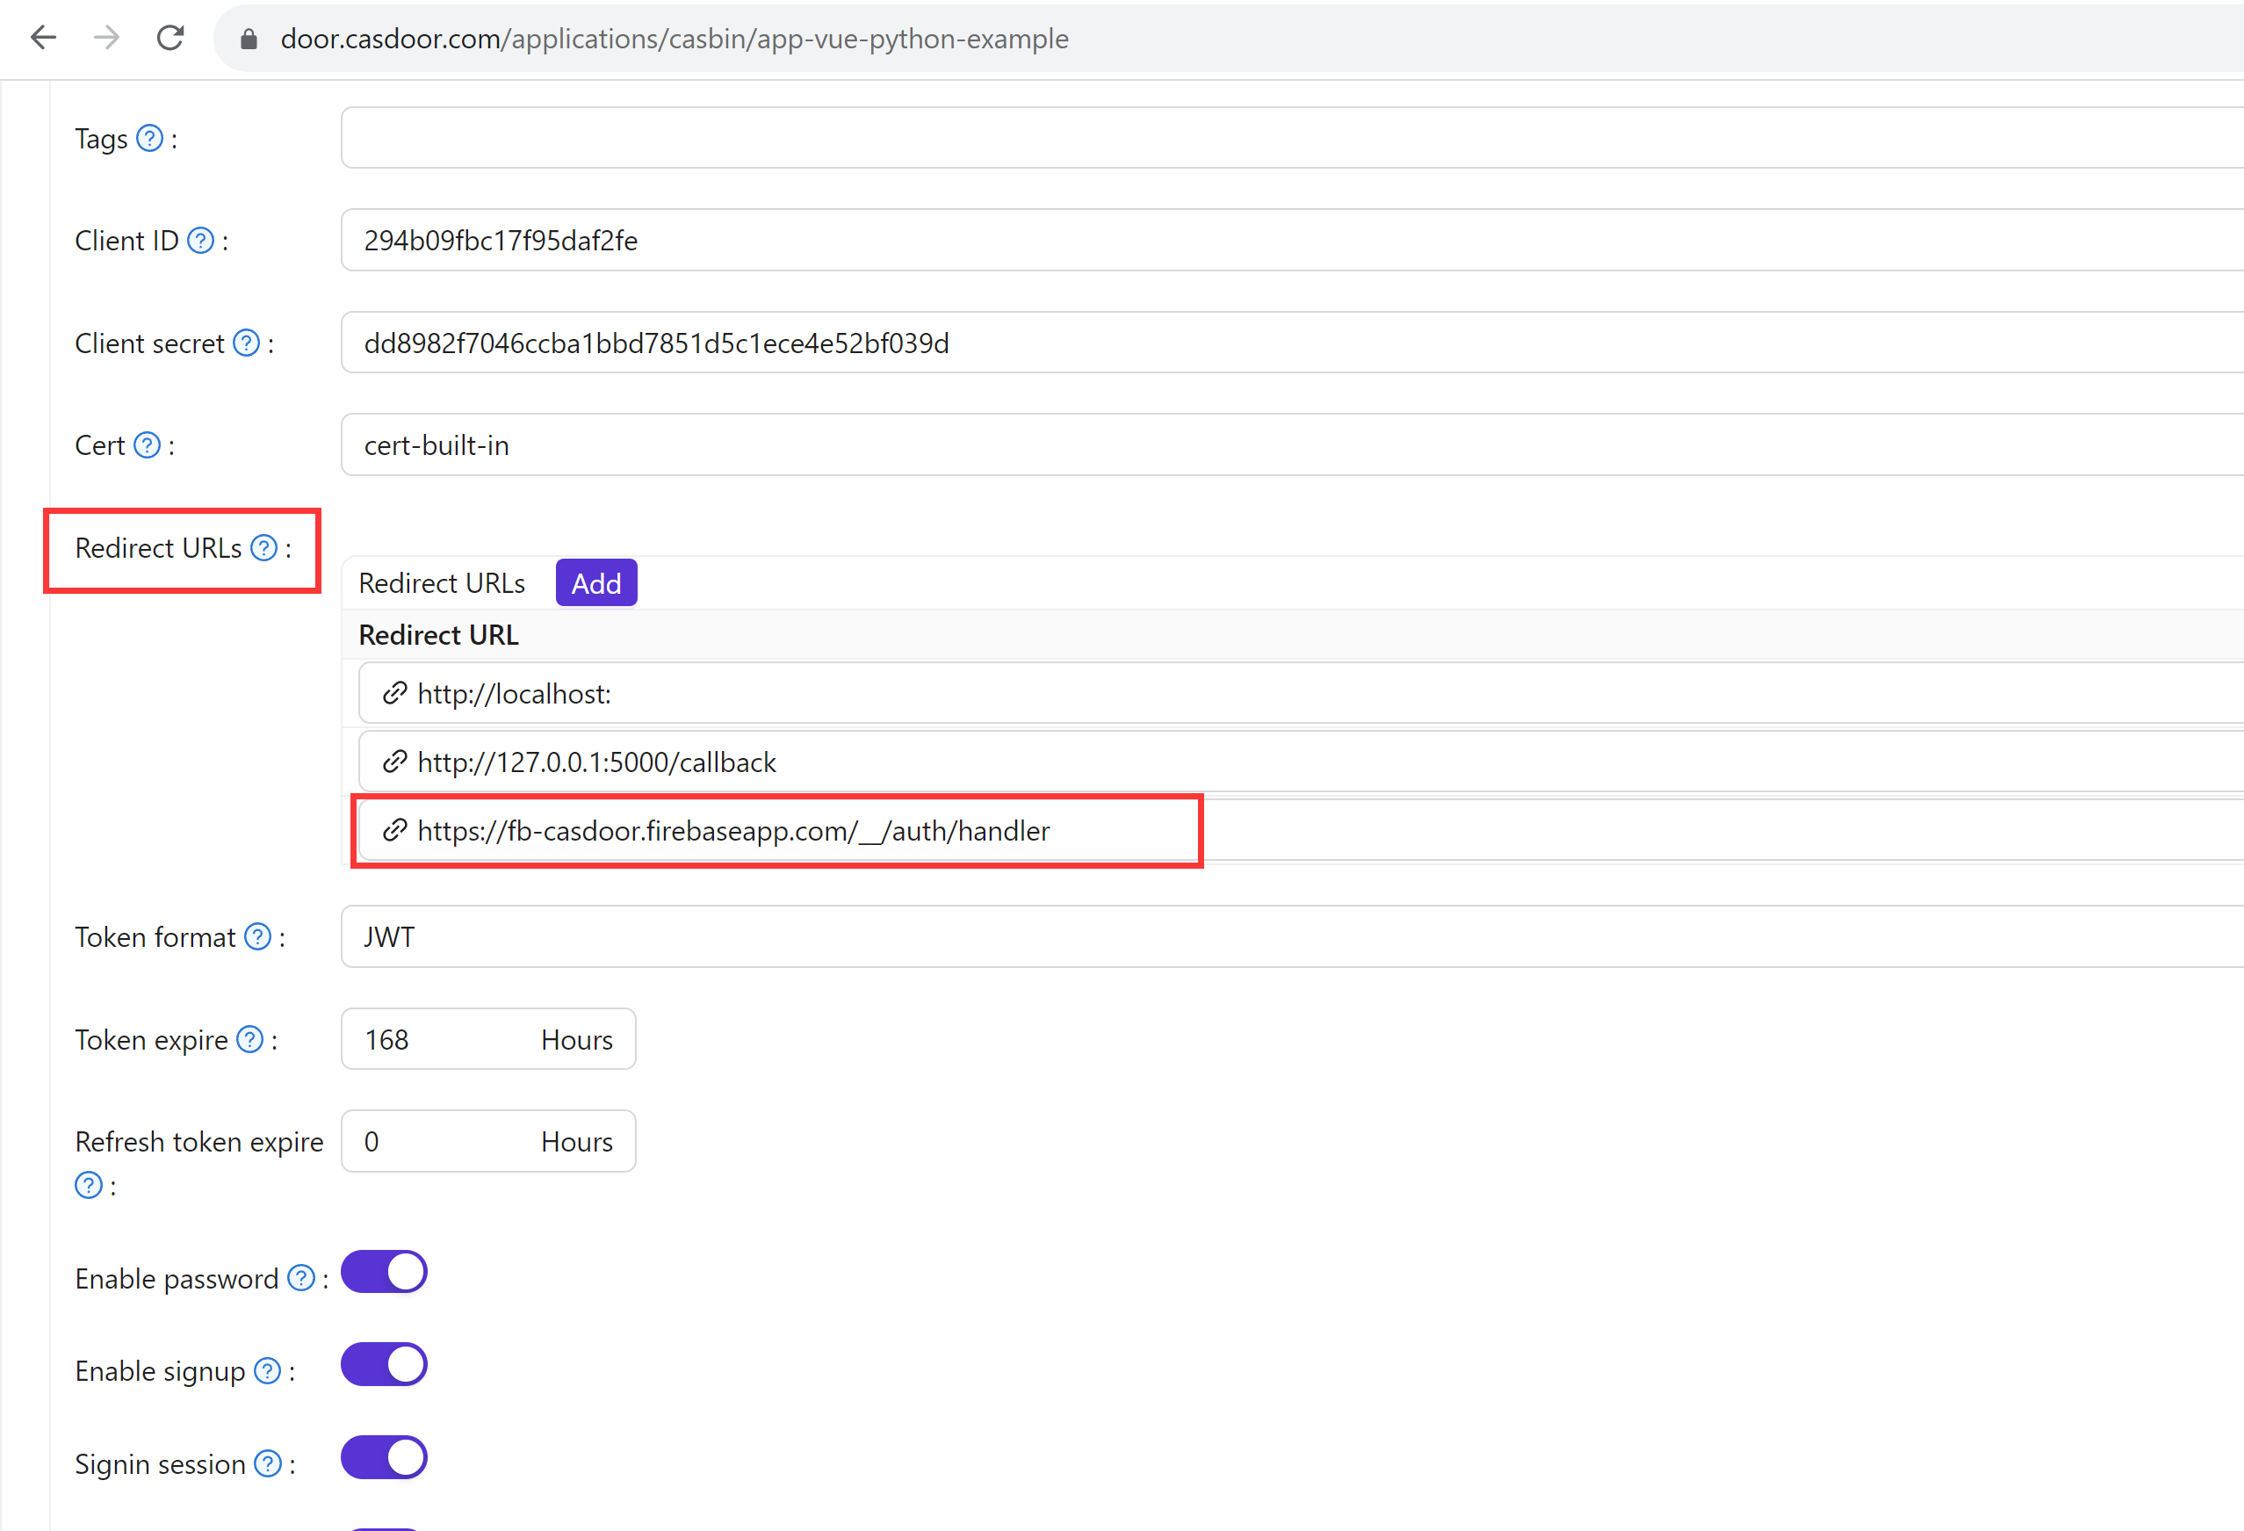Click the Tags help icon
Screen dimensions: 2244x1531
click(x=149, y=137)
